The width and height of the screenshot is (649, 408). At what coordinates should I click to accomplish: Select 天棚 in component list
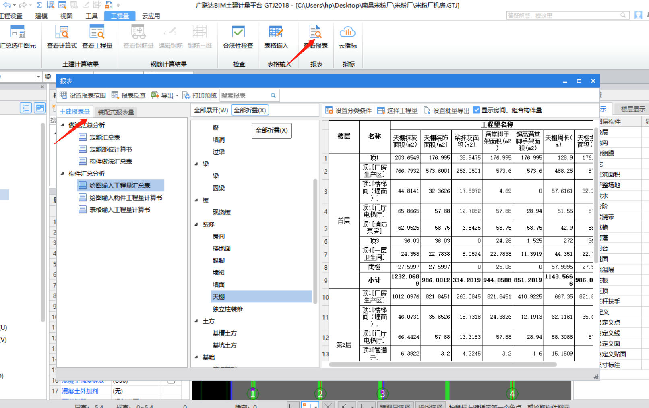click(261, 297)
